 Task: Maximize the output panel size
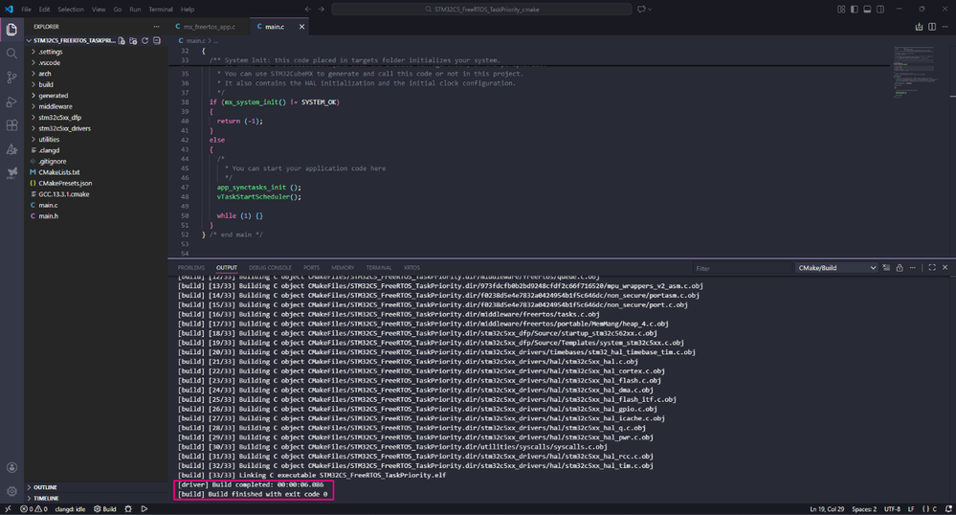click(932, 268)
